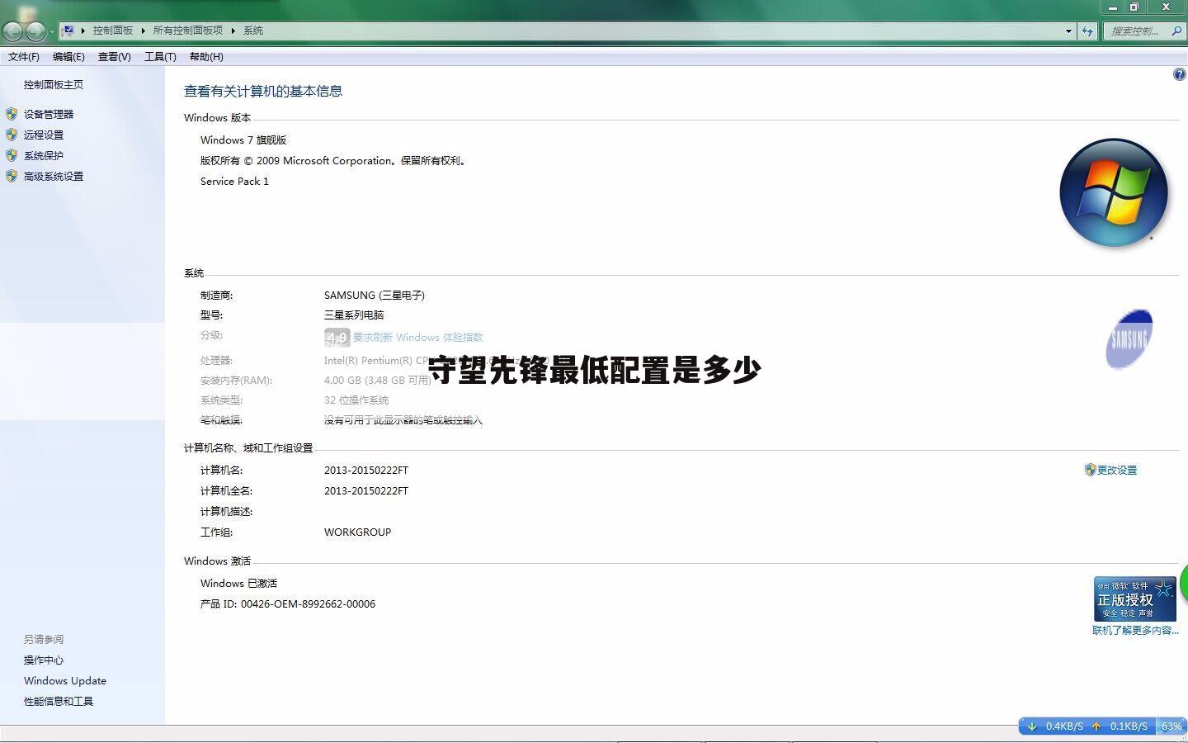Screen dimensions: 1188x743
Task: Open the 文件(F) menu
Action: tap(24, 57)
